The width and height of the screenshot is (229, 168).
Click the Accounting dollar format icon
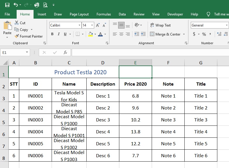click(x=194, y=34)
